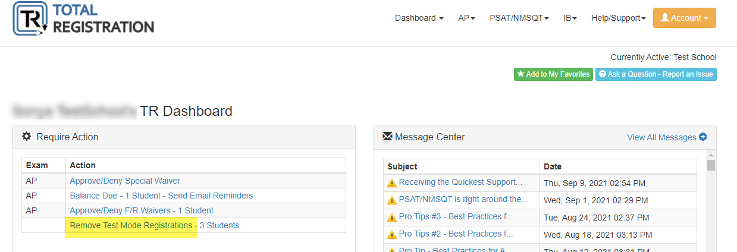Open Approve/Deny Special Waiver action
The image size is (737, 252).
click(x=125, y=181)
